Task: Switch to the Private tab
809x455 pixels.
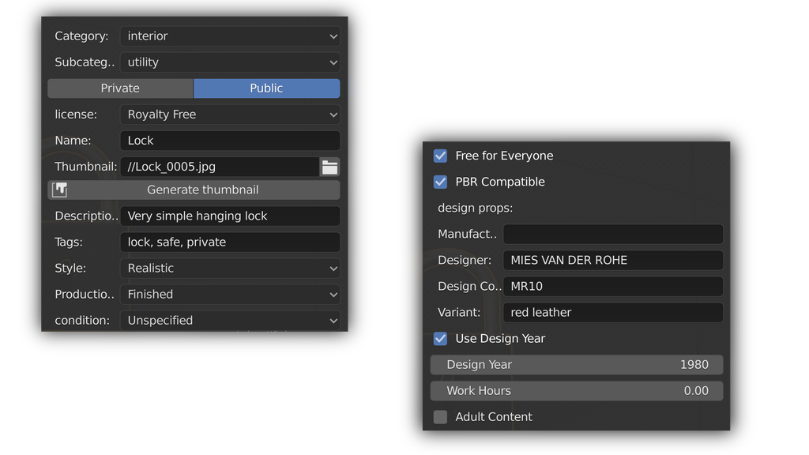Action: [x=120, y=88]
